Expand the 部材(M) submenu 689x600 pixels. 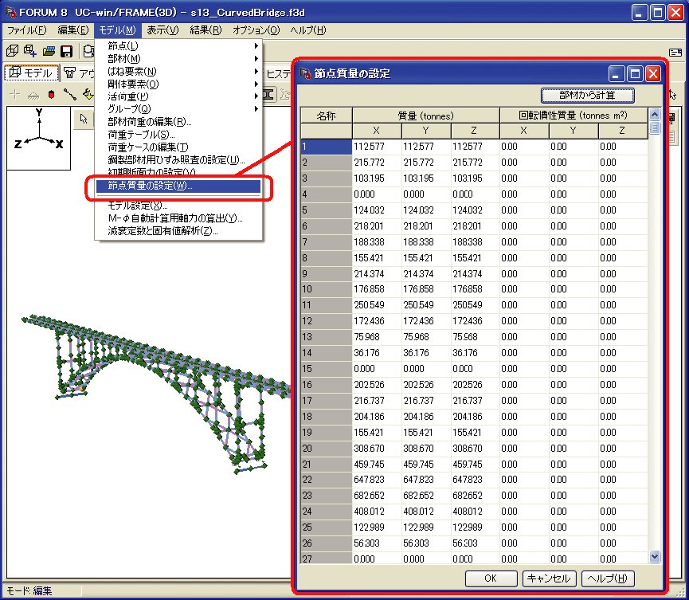tap(178, 58)
